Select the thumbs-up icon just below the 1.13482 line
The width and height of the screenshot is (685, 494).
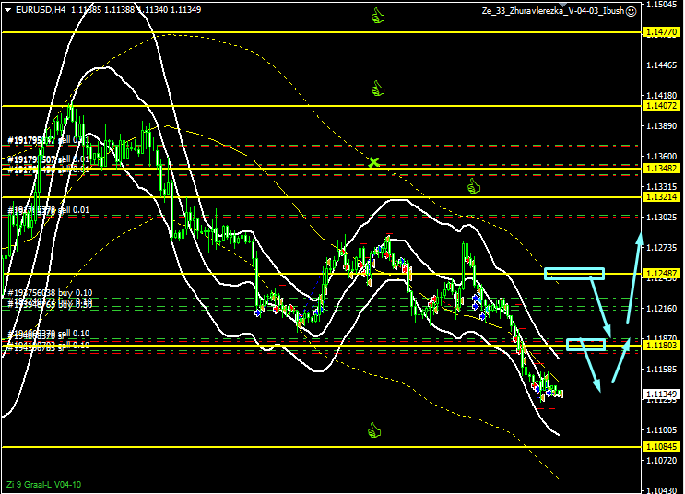pos(474,187)
